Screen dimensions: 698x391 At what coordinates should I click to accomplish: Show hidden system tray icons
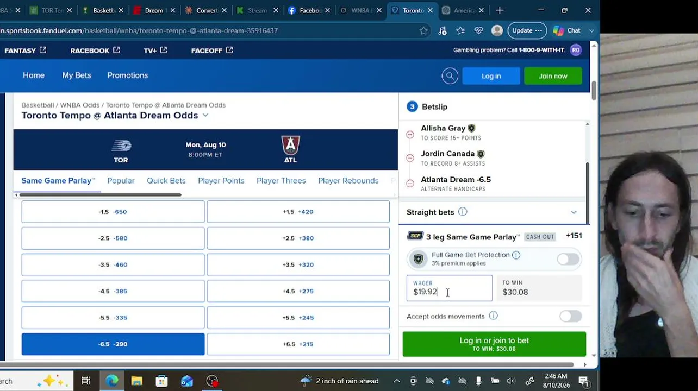pos(397,381)
